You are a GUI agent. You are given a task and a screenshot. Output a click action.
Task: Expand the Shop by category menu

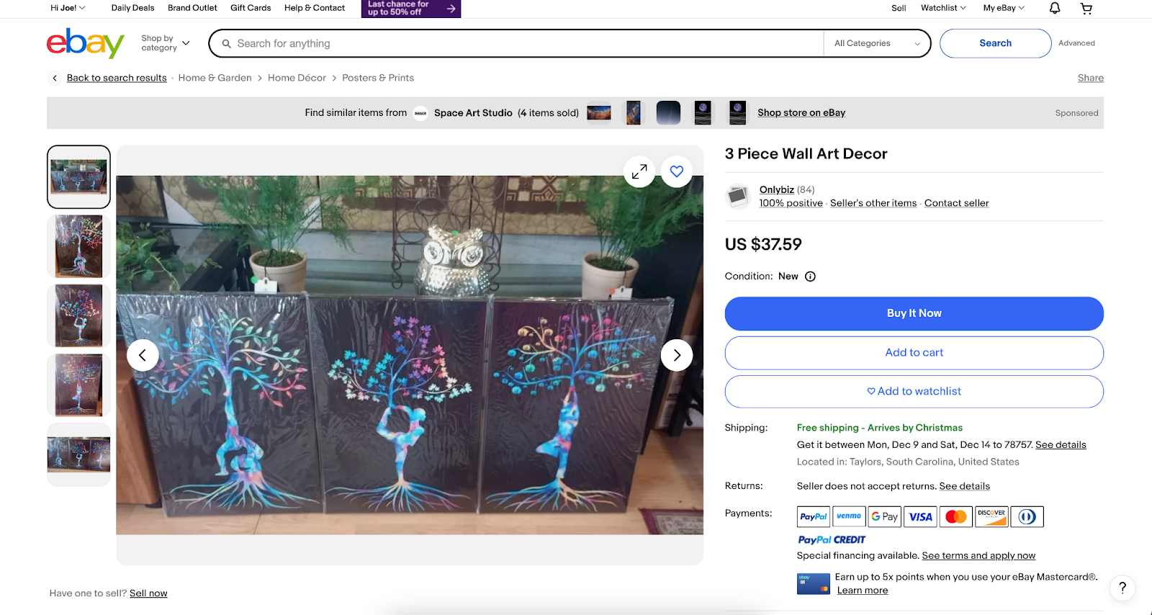(164, 43)
